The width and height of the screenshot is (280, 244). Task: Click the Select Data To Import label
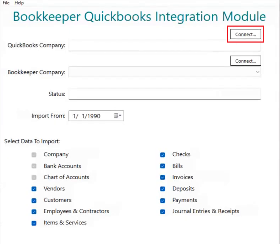[32, 142]
